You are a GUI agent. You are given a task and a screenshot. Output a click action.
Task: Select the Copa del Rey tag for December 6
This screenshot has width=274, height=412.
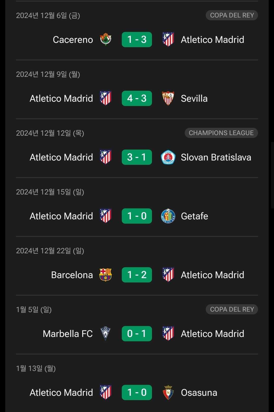point(232,15)
